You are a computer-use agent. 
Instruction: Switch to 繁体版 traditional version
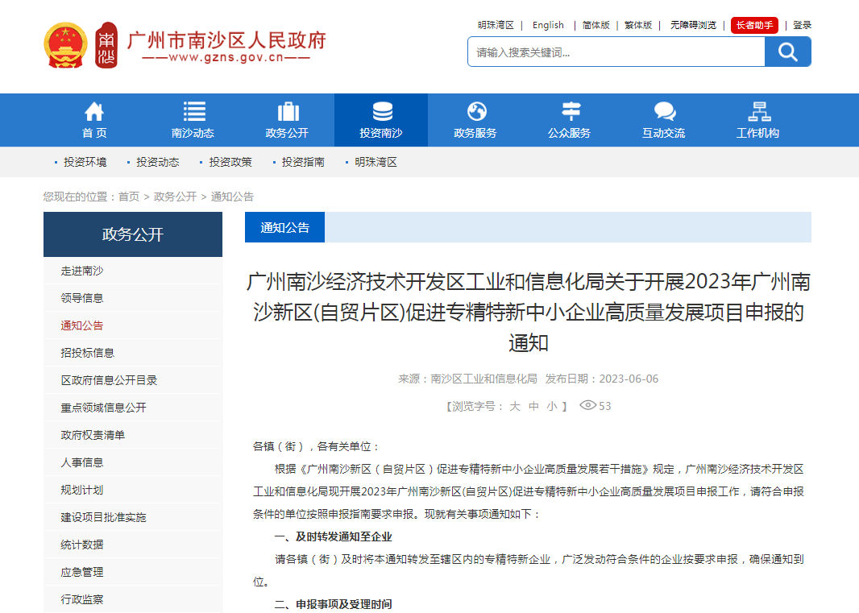638,25
